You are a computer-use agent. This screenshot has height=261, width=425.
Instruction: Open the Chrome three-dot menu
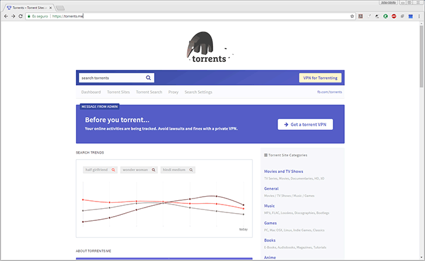[x=419, y=16]
